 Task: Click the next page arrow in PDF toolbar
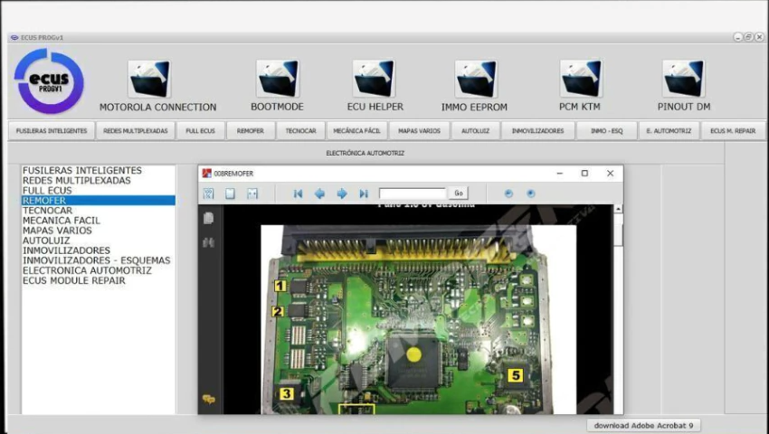(x=342, y=193)
